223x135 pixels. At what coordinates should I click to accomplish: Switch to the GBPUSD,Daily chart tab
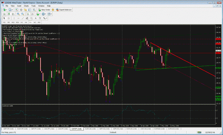tap(118, 129)
